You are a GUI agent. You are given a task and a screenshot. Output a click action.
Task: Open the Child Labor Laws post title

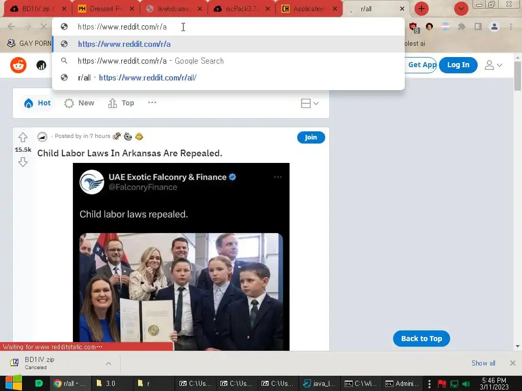pos(129,153)
